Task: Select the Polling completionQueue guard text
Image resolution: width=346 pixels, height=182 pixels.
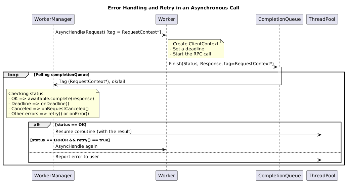Action: [x=61, y=75]
